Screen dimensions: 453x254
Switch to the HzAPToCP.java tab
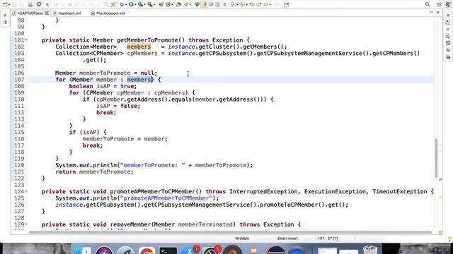coord(30,13)
